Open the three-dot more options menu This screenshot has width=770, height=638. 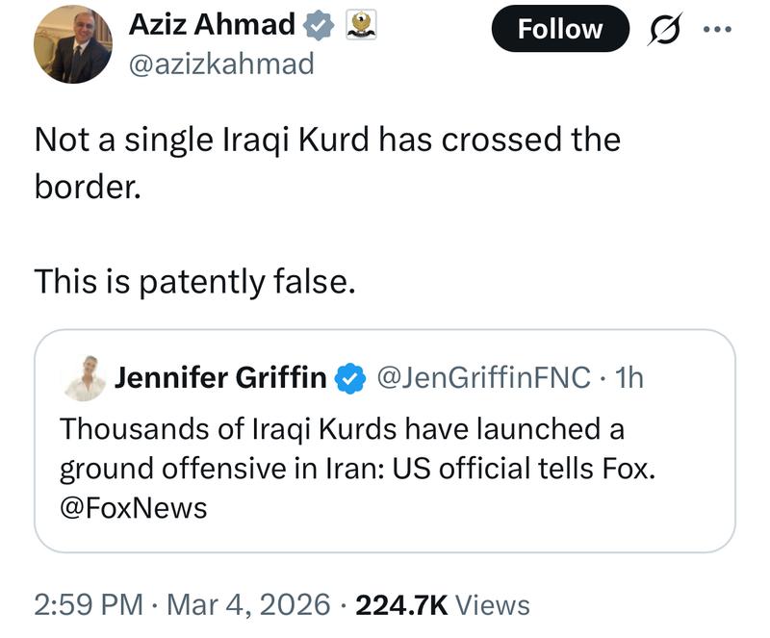717,30
